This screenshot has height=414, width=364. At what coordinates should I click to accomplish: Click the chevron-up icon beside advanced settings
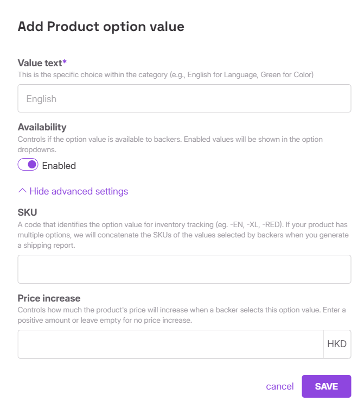[22, 191]
